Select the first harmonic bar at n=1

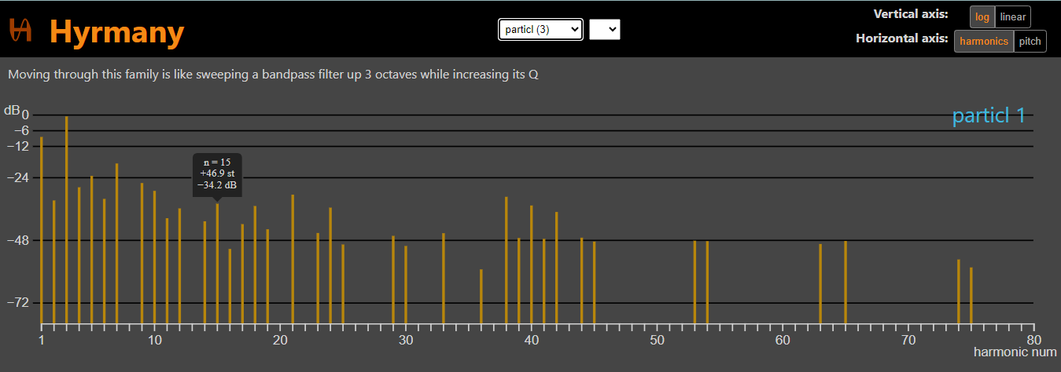(x=42, y=229)
